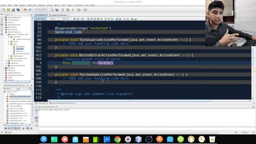Viewport: 256px width, 144px height.
Task: Select initComponents in Navigator list
Action: 15,106
